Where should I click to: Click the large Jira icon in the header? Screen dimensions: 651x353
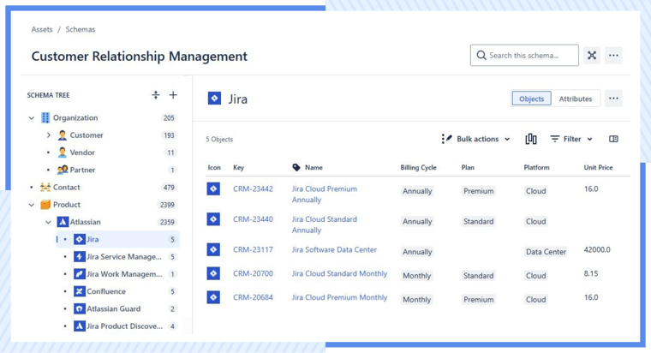214,99
